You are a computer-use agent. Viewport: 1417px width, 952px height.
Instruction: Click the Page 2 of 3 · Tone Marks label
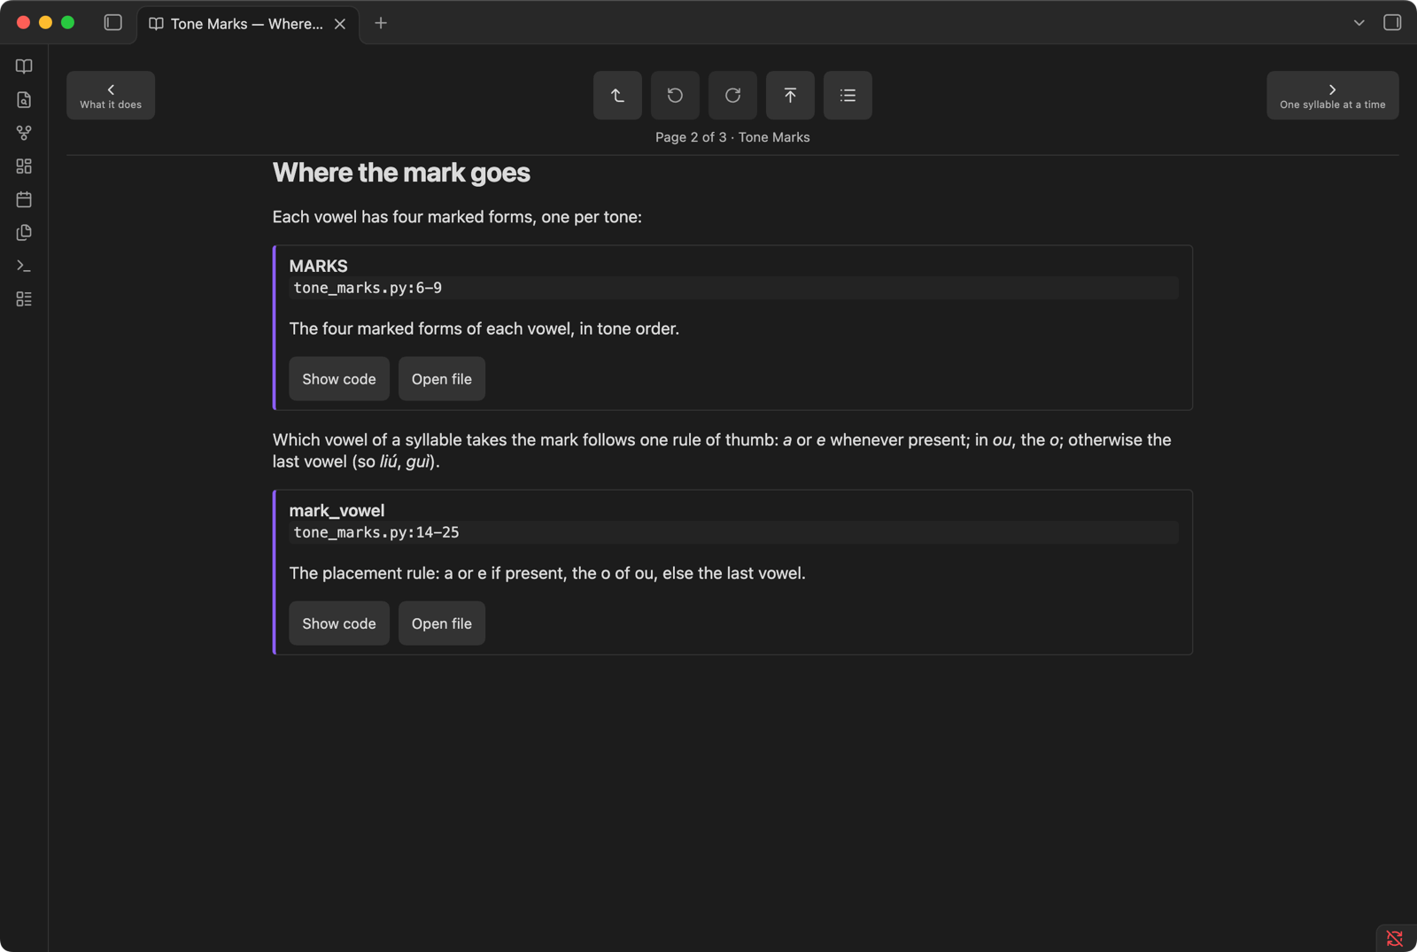click(732, 137)
